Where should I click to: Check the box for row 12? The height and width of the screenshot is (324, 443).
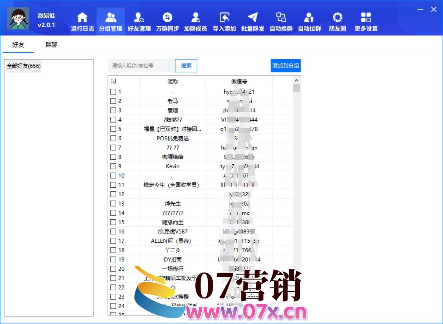click(113, 194)
